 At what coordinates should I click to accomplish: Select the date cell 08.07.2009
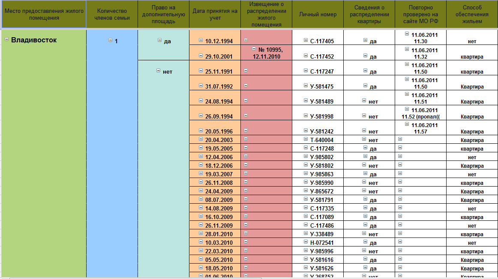tap(219, 200)
